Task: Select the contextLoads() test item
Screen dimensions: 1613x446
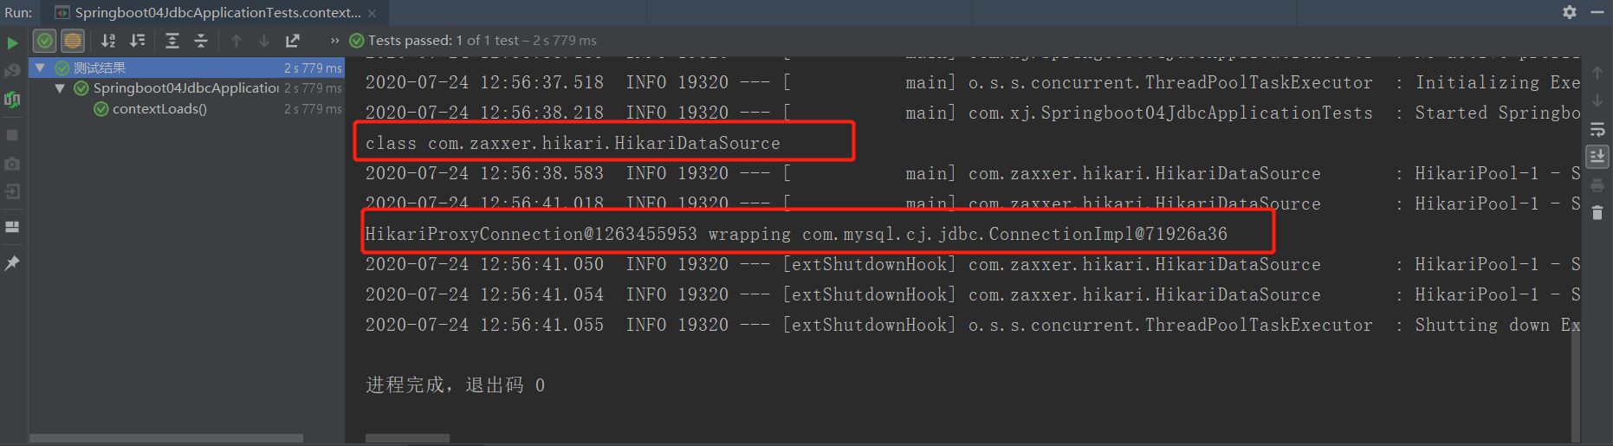Action: click(159, 109)
